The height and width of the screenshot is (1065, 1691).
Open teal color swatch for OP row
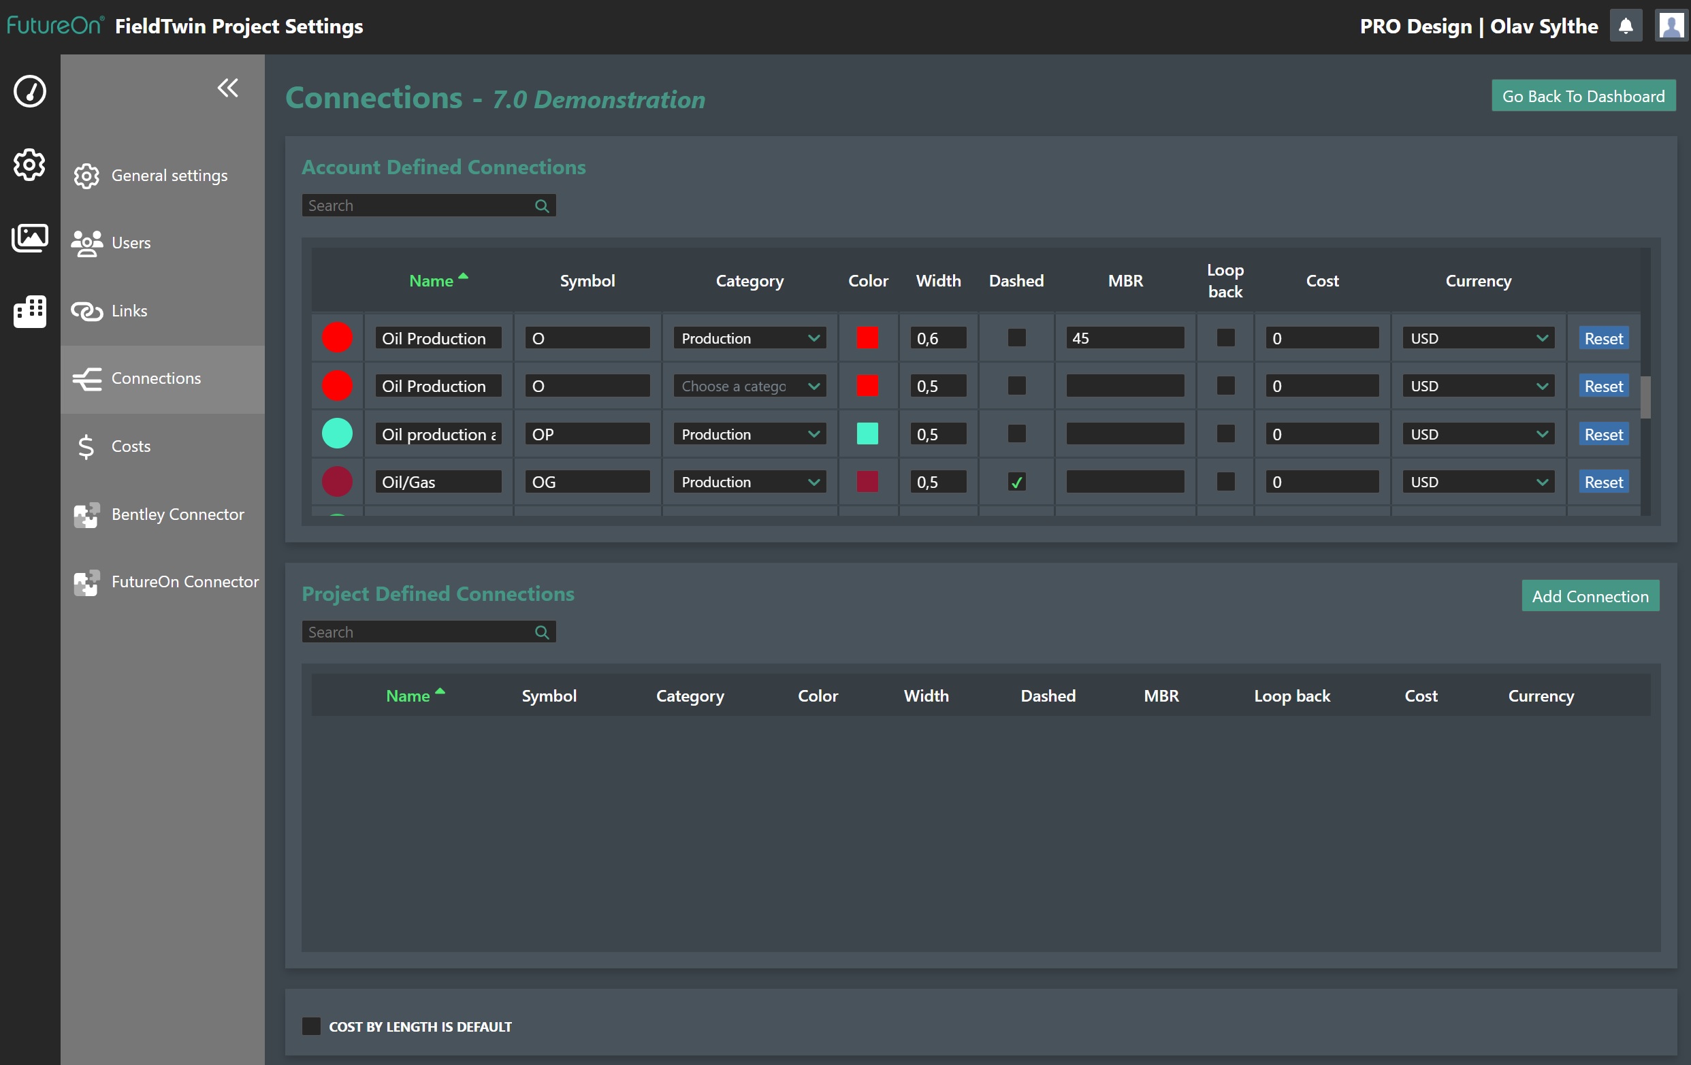point(867,433)
